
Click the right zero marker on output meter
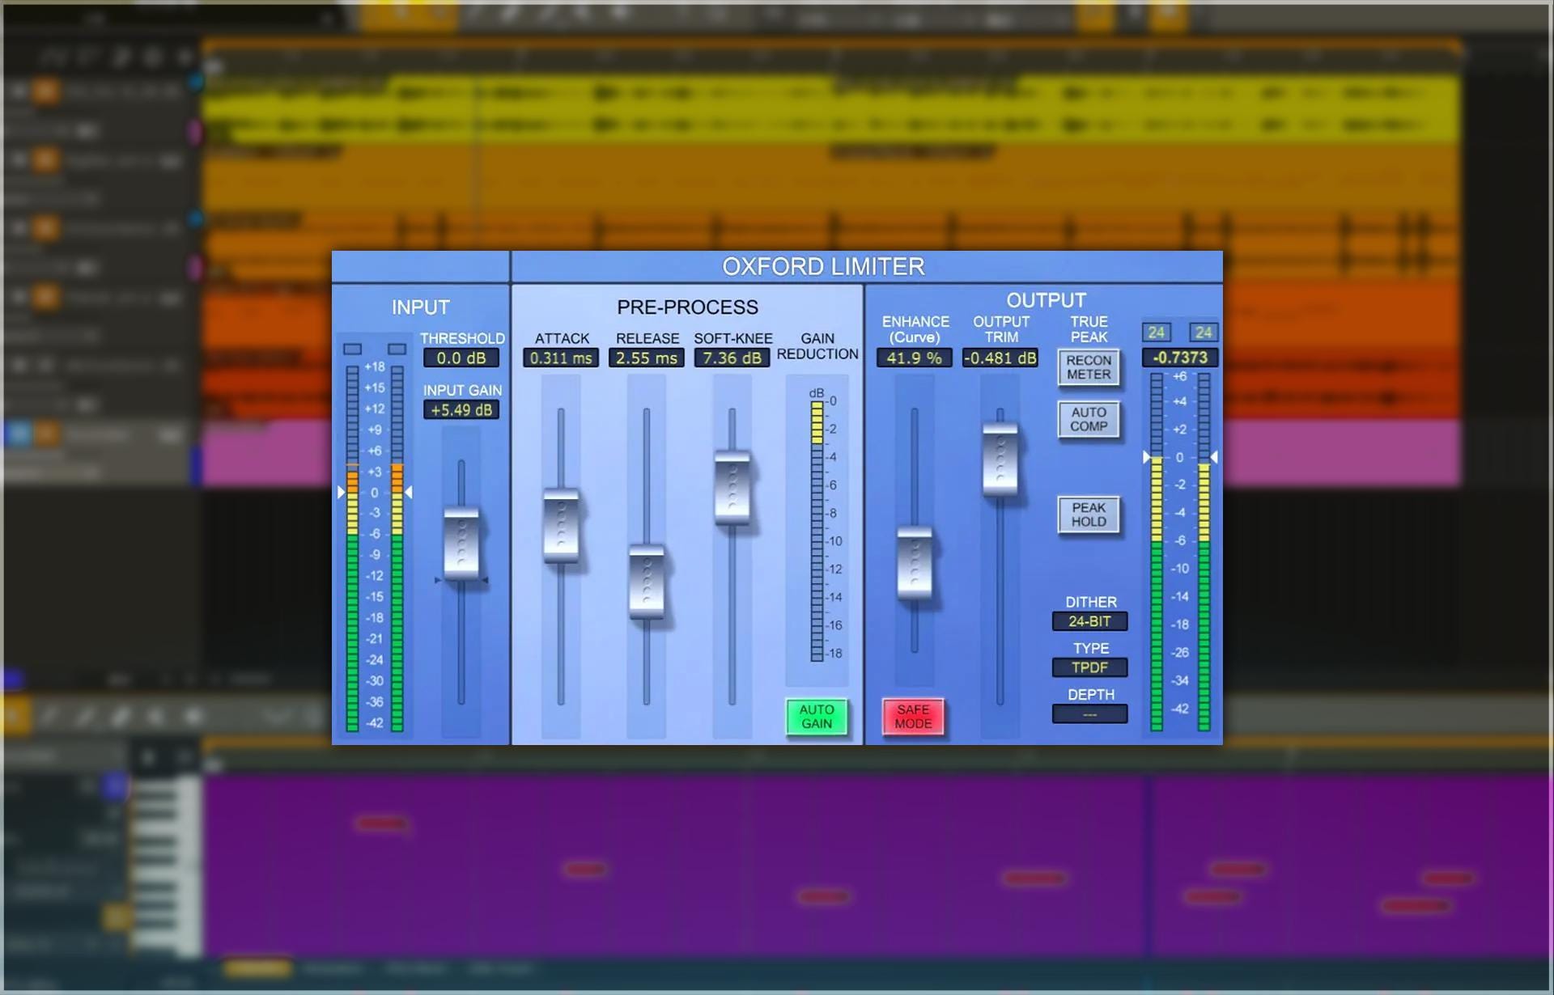1214,457
